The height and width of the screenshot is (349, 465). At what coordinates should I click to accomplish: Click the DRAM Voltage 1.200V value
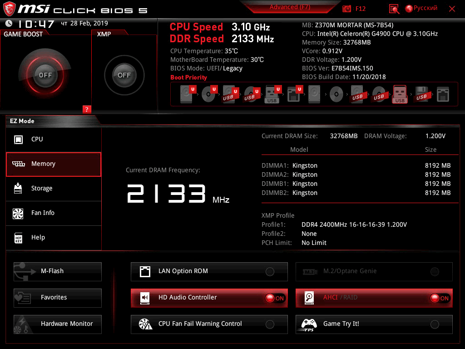(x=435, y=136)
